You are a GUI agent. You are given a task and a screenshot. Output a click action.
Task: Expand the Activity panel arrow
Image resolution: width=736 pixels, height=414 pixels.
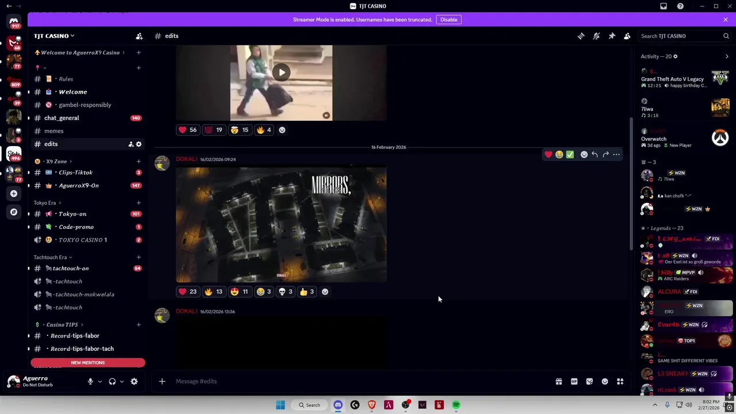point(727,56)
